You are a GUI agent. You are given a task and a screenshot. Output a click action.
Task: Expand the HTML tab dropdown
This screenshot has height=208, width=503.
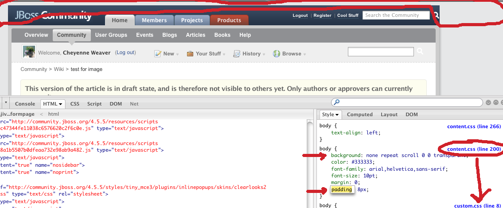pyautogui.click(x=60, y=104)
